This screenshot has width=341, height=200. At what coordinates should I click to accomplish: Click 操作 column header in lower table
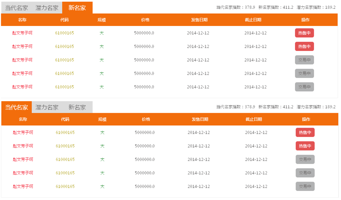tap(306, 119)
